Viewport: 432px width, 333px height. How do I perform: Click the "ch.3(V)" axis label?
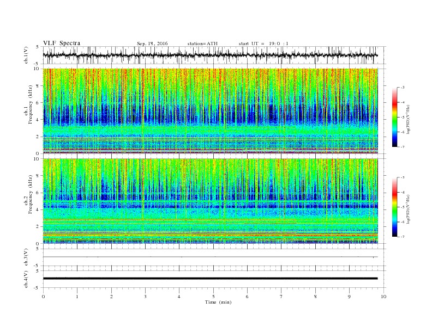click(x=26, y=257)
